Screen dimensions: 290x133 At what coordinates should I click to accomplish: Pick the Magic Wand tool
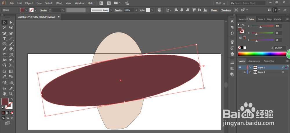pos(4,28)
